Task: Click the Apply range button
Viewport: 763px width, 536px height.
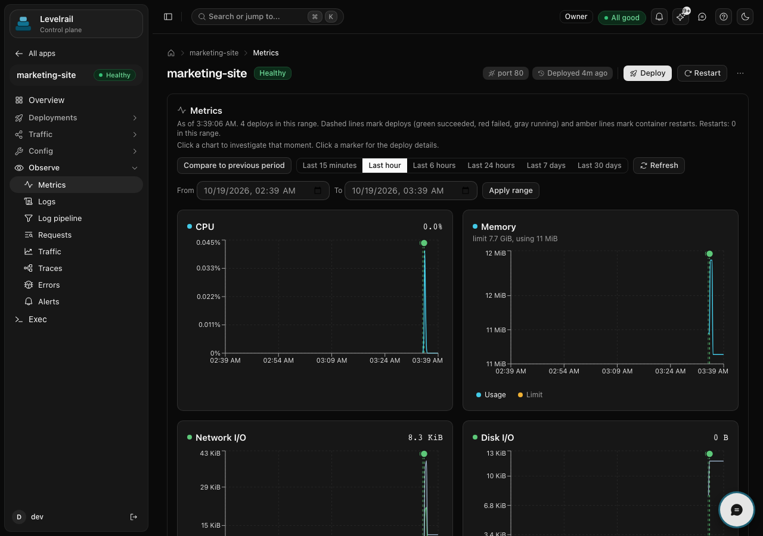Action: coord(511,191)
